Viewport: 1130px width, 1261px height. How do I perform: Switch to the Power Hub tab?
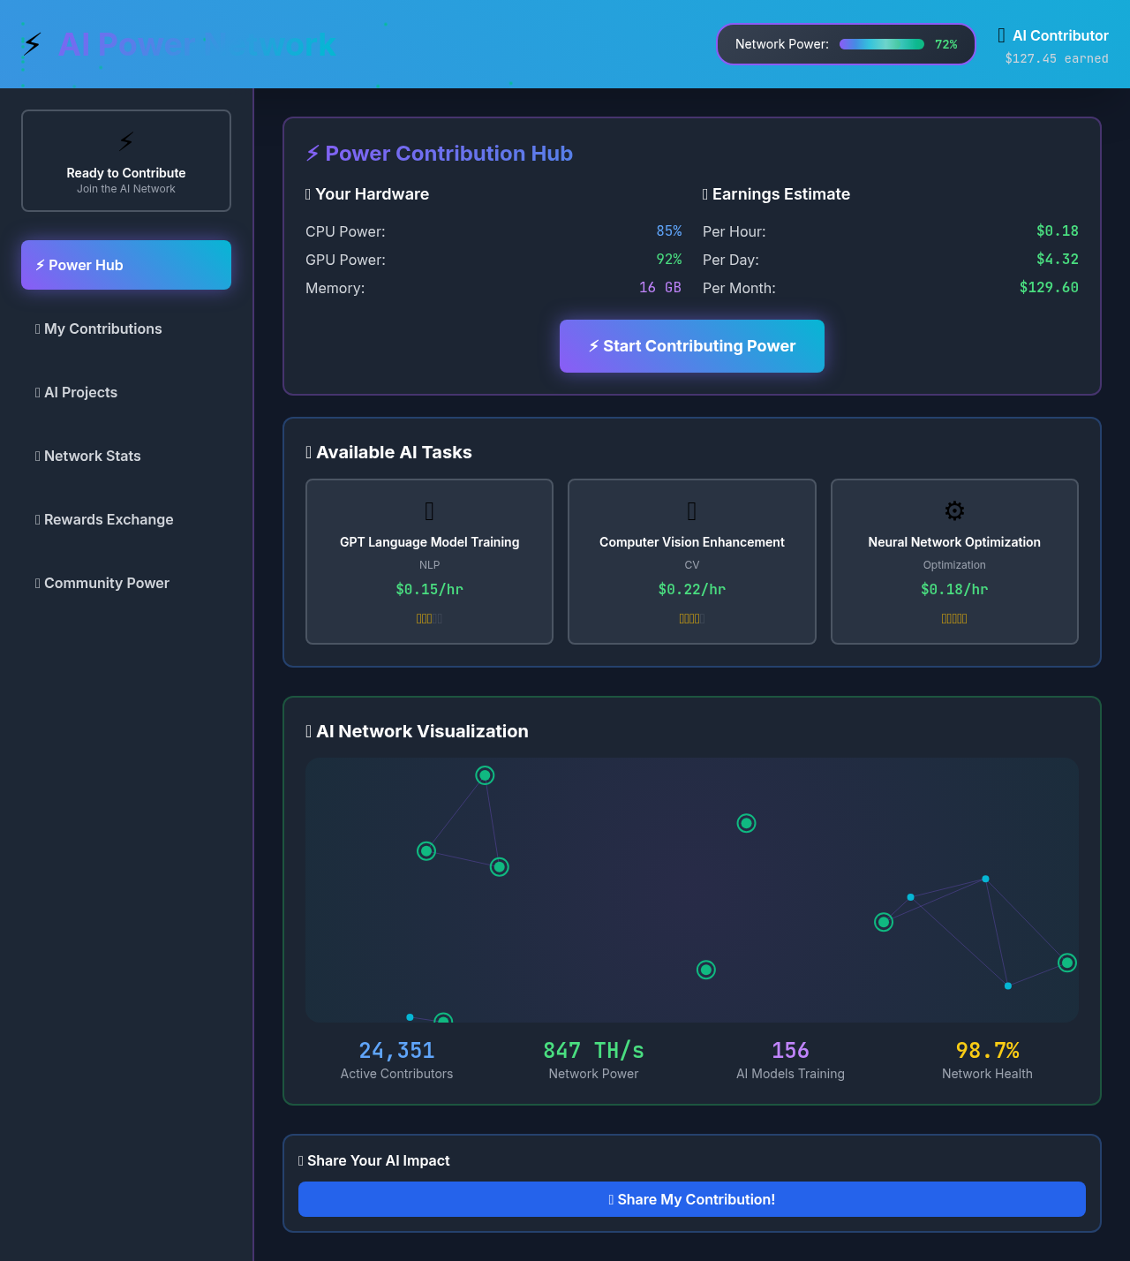(x=125, y=265)
